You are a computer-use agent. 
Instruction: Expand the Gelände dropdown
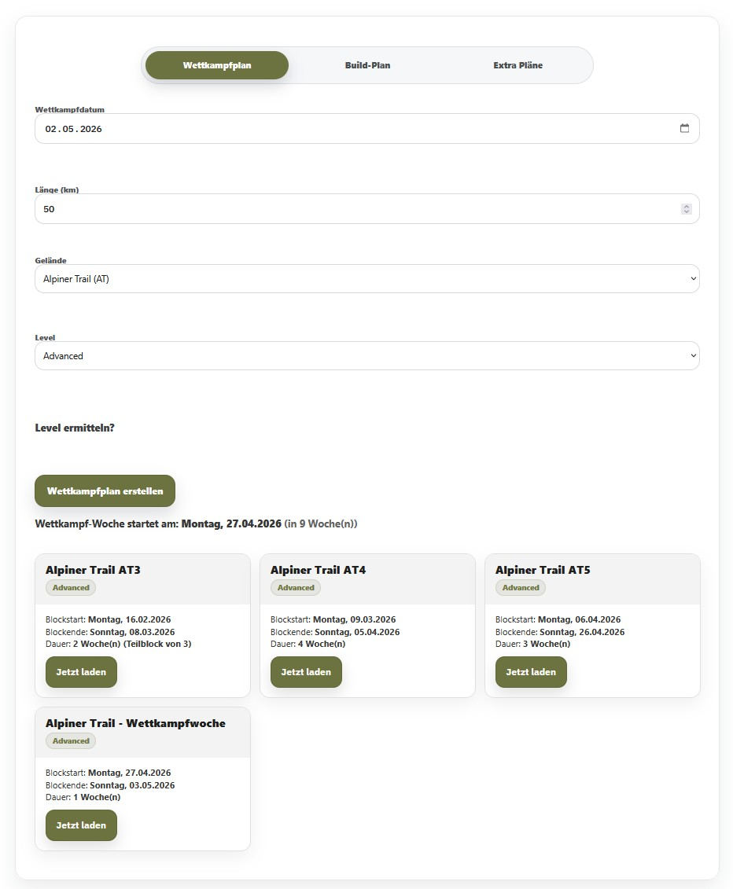(367, 279)
